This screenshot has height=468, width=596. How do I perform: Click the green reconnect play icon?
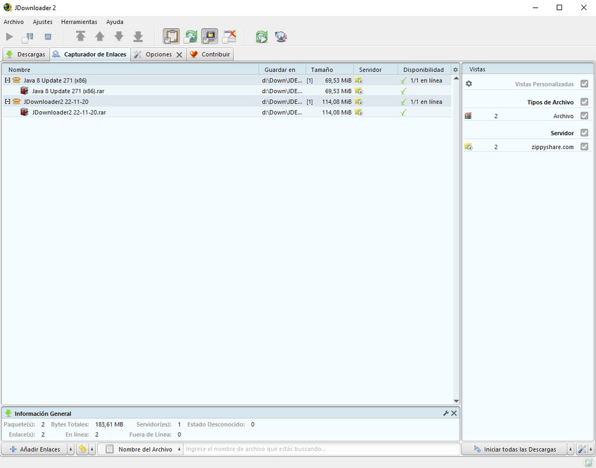coord(261,36)
